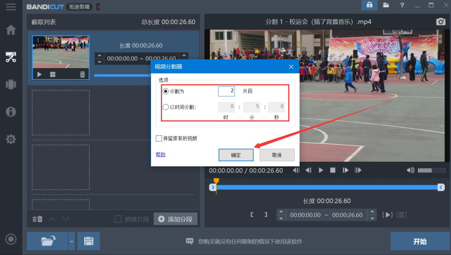Clear all segments from the list
The width and height of the screenshot is (451, 255).
click(x=38, y=219)
